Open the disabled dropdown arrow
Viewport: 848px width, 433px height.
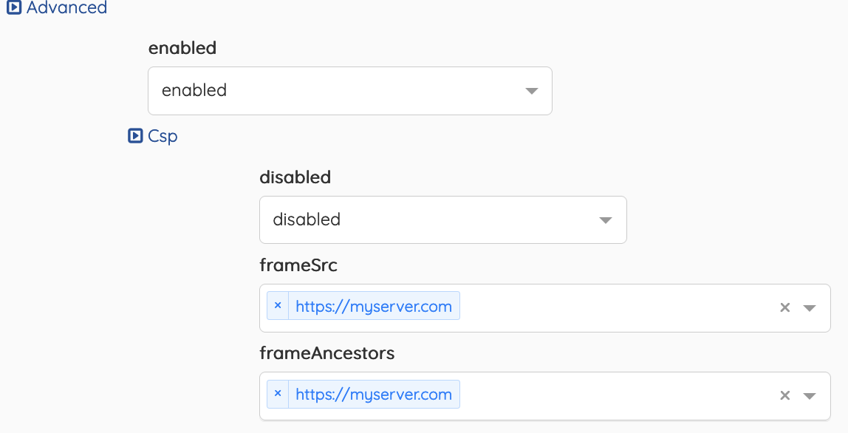point(606,220)
